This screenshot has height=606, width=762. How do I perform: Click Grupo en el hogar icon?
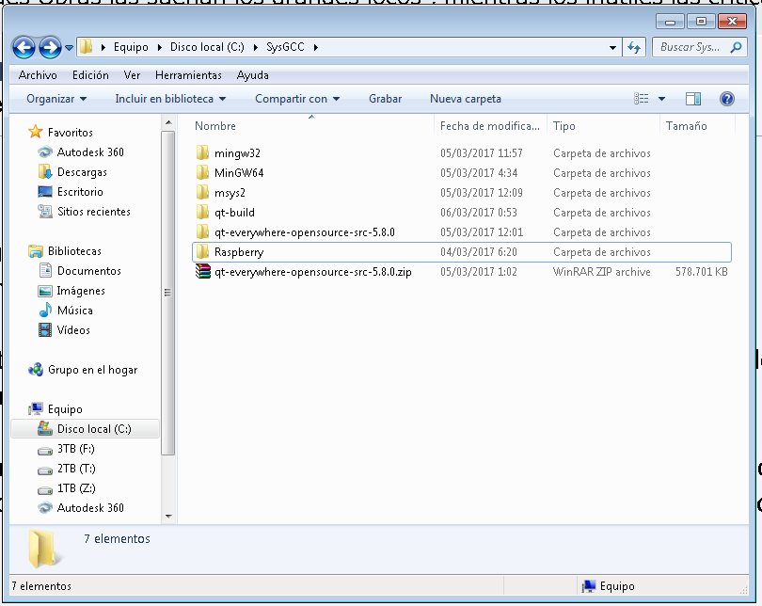click(36, 370)
